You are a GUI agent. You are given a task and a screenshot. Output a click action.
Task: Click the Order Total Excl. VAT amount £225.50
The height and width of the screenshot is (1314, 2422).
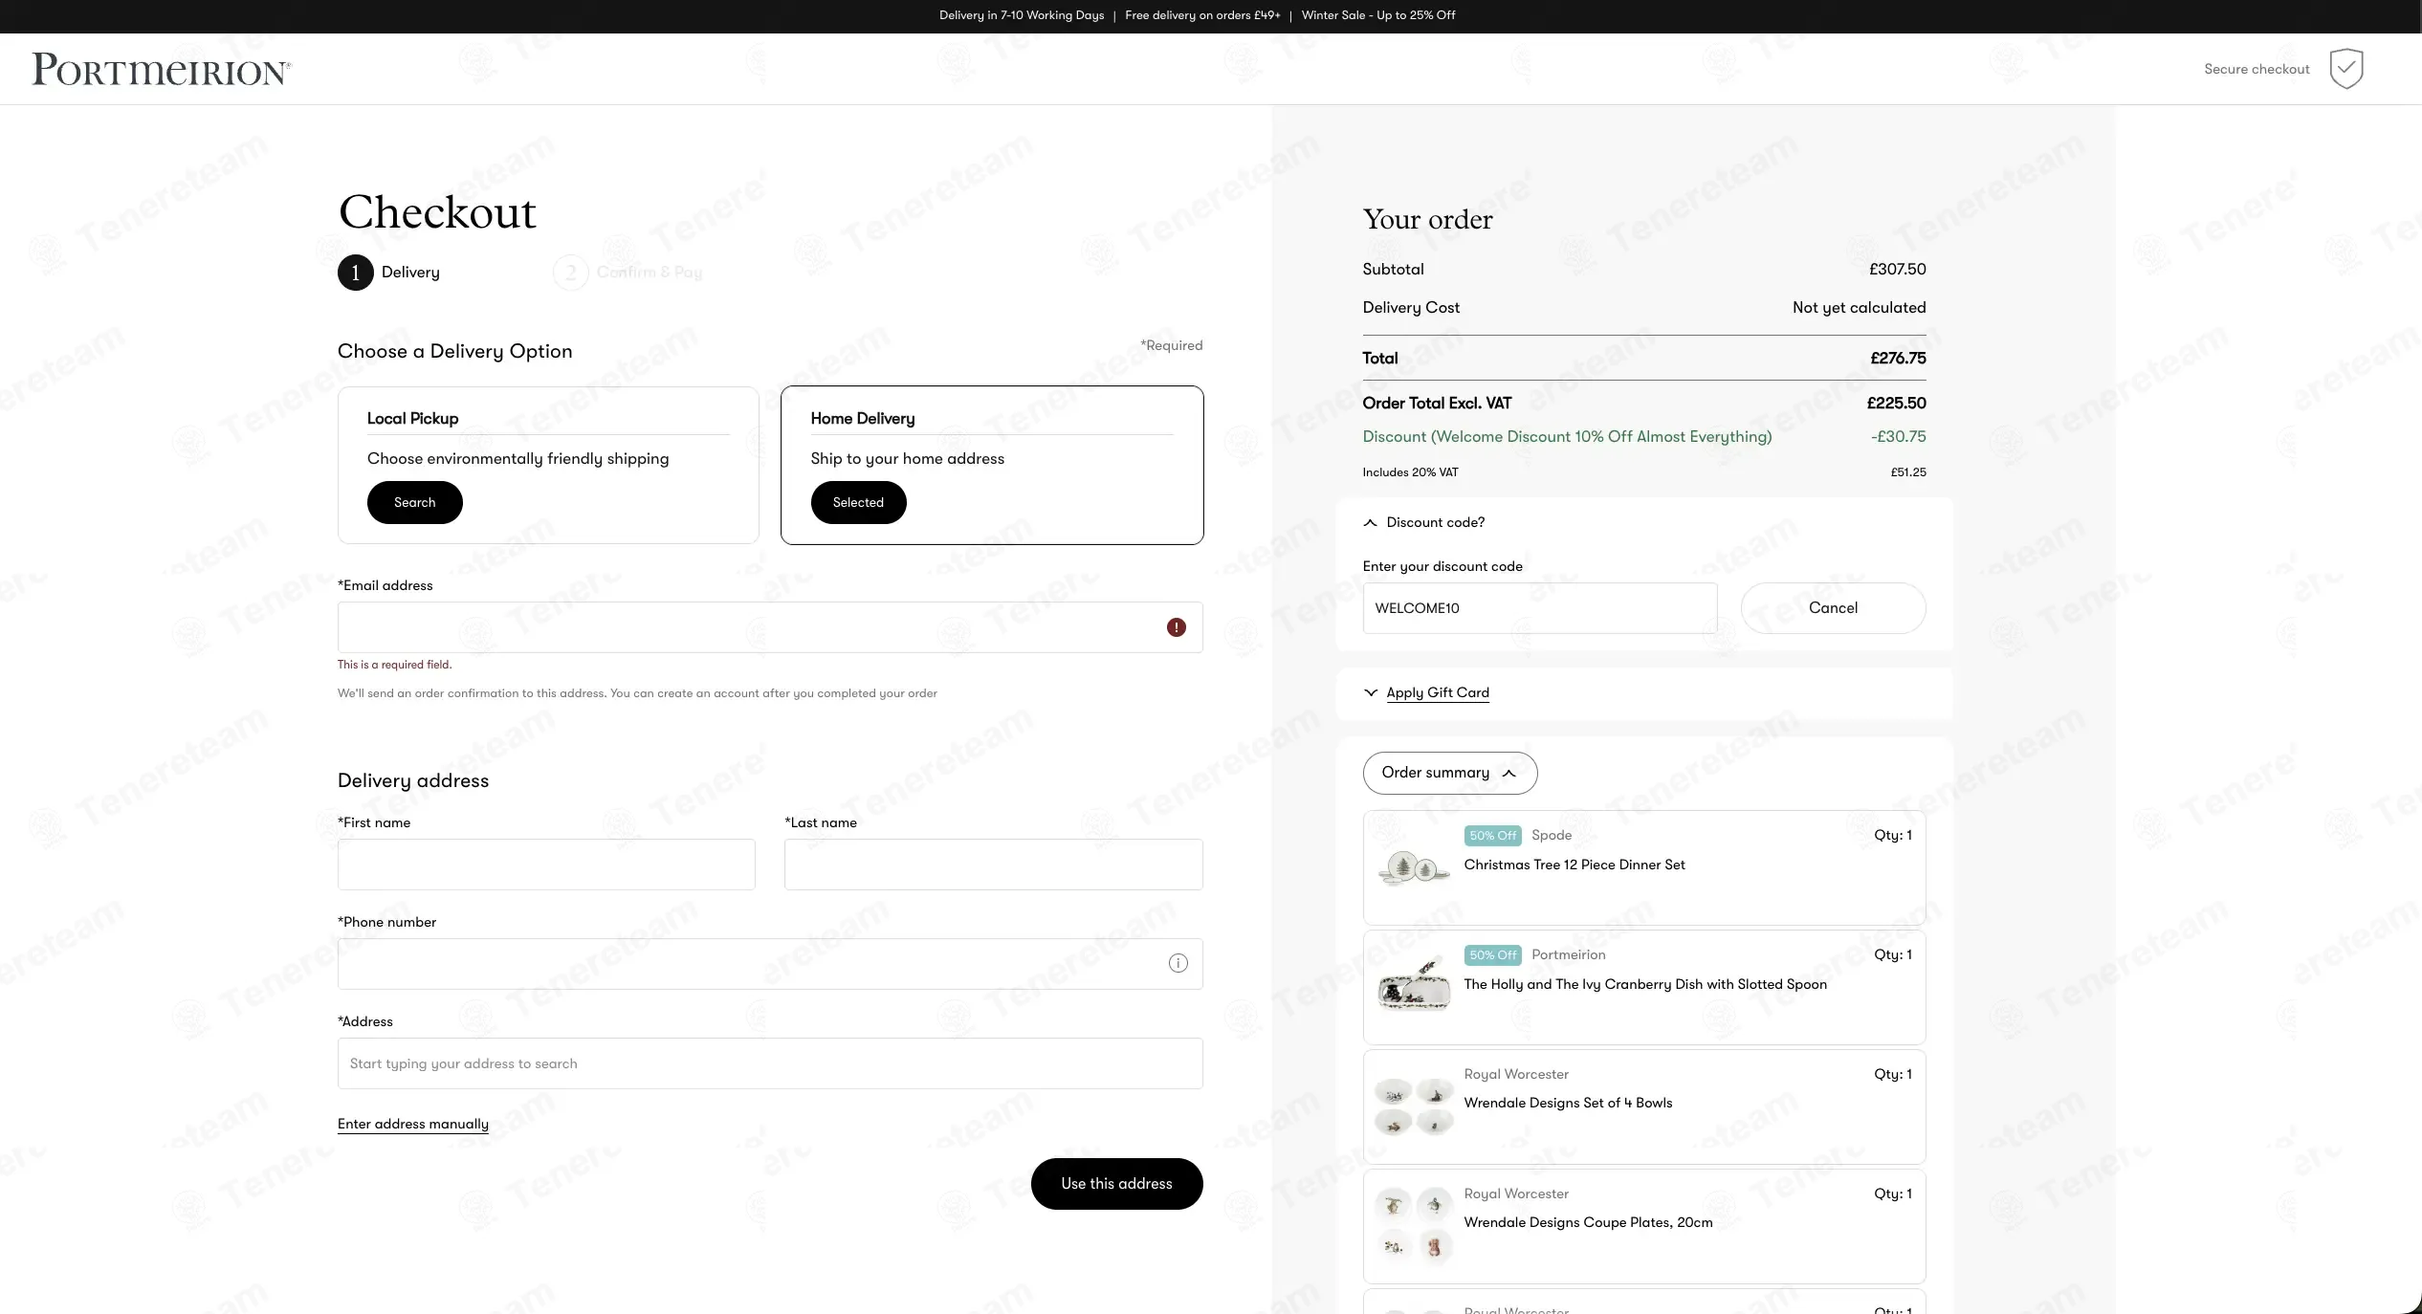click(1897, 404)
